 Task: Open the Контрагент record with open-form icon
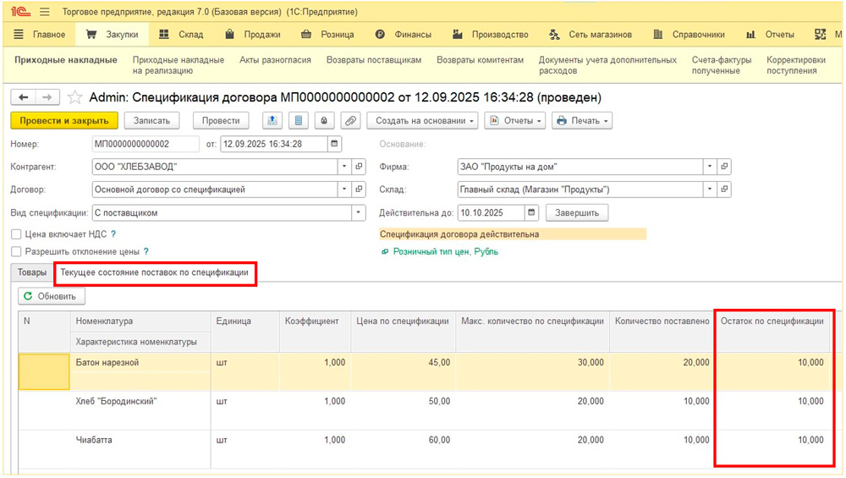[360, 167]
